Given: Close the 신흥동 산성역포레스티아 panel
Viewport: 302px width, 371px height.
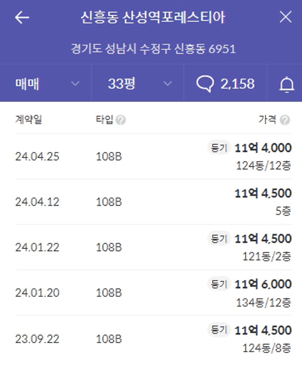Looking at the screenshot, I should pos(286,17).
